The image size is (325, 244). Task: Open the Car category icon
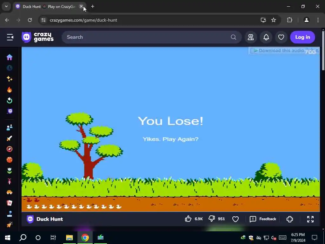(x=10, y=192)
